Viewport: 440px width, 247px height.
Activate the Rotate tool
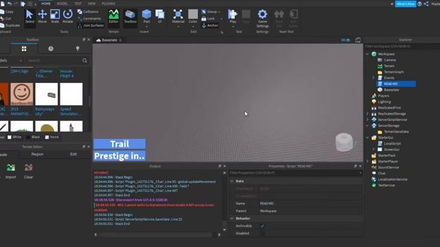[x=67, y=16]
